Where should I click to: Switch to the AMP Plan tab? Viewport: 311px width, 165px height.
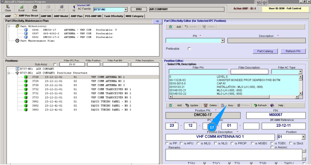pos(77,16)
